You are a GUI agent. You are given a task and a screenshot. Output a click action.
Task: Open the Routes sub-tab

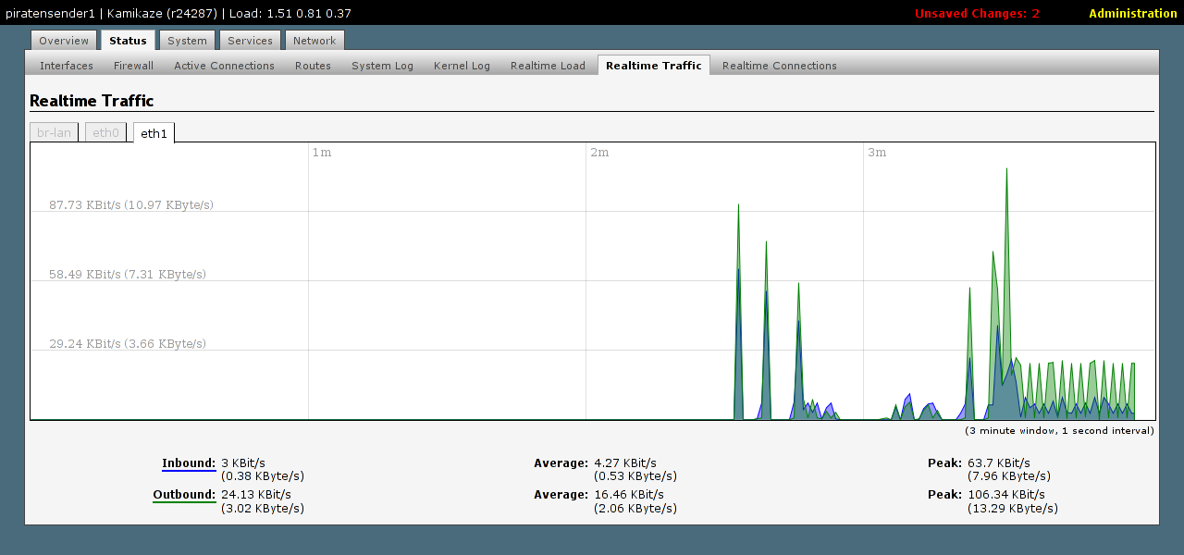pyautogui.click(x=313, y=66)
